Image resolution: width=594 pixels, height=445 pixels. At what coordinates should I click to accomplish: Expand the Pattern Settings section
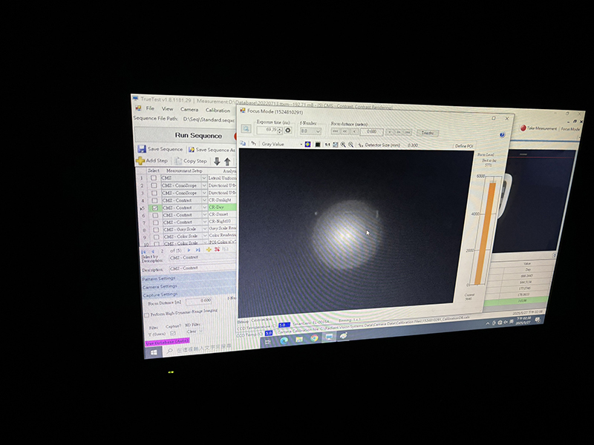coord(189,277)
